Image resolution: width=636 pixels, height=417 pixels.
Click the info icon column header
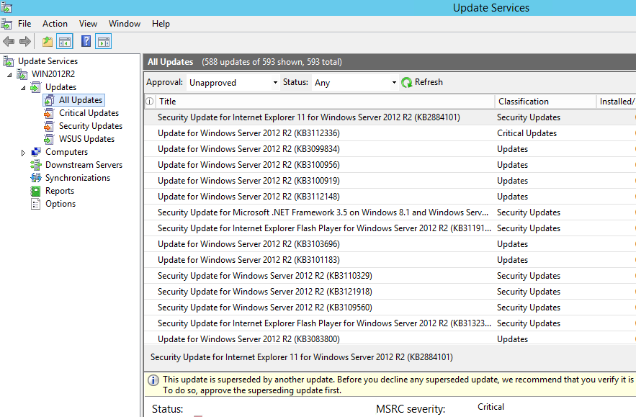(150, 102)
